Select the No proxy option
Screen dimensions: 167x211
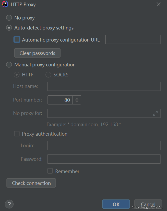click(x=9, y=18)
